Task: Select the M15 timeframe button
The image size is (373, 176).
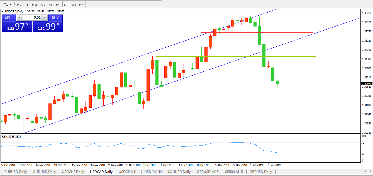Action: (x=35, y=4)
